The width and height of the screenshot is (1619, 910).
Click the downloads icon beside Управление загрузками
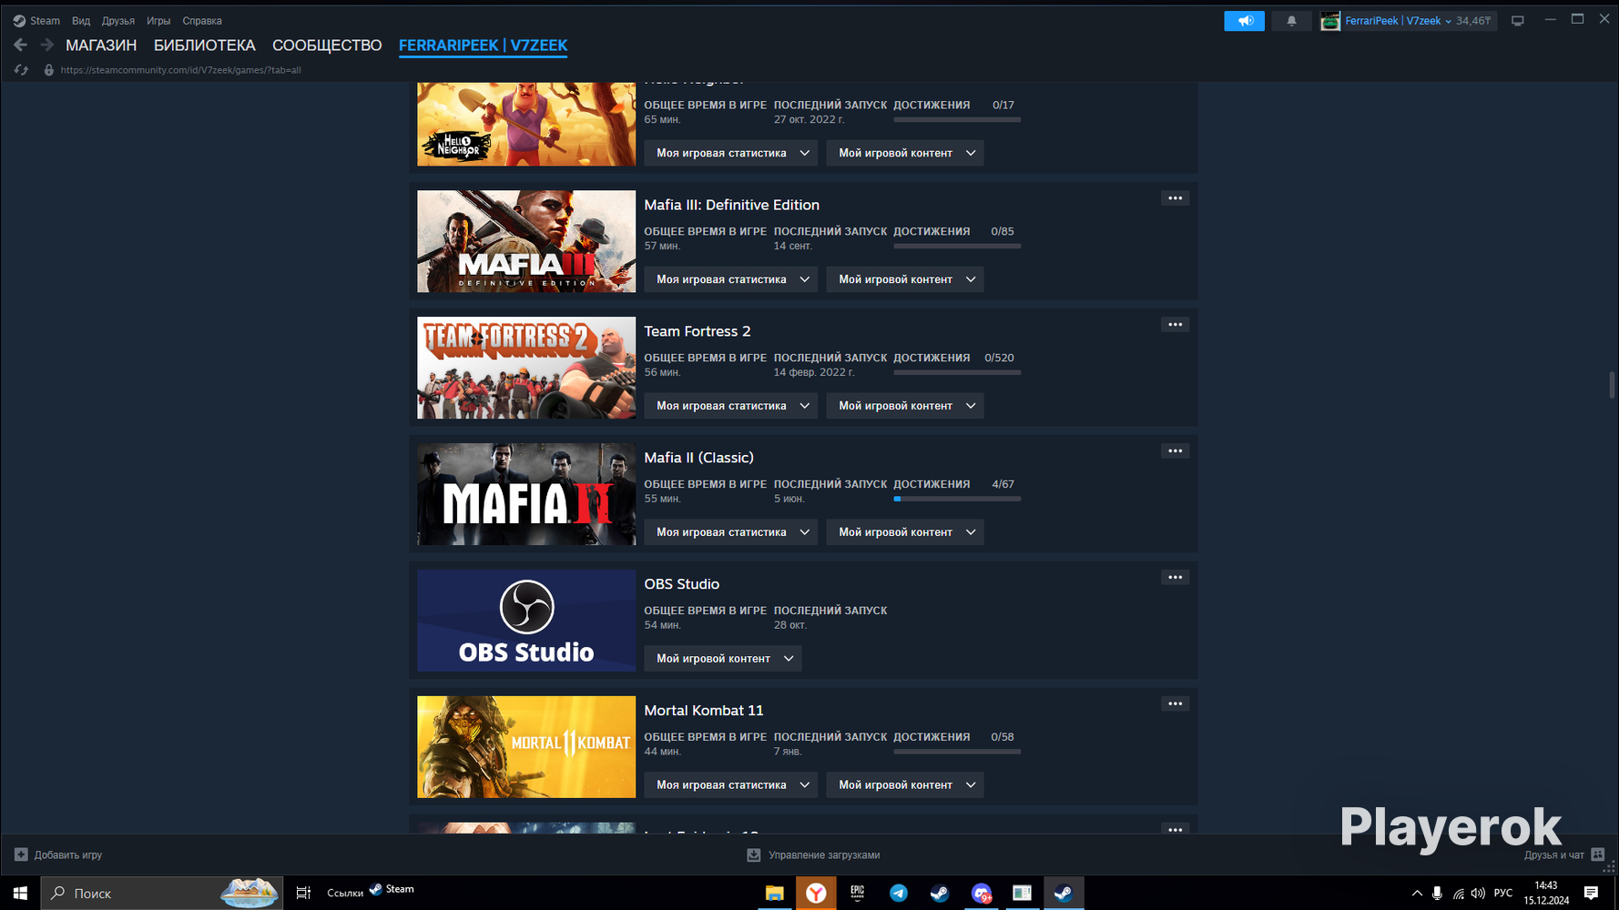[754, 854]
